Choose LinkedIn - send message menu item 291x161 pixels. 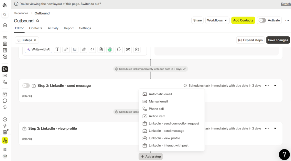[171, 131]
